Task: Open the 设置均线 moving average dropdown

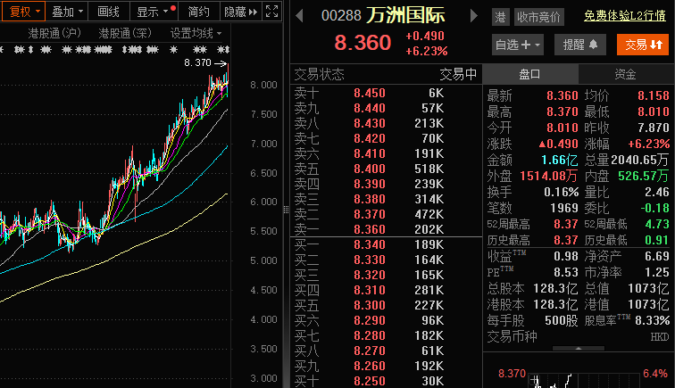Action: click(196, 33)
